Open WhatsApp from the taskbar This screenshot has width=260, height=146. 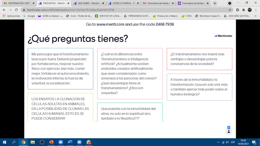click(89, 142)
